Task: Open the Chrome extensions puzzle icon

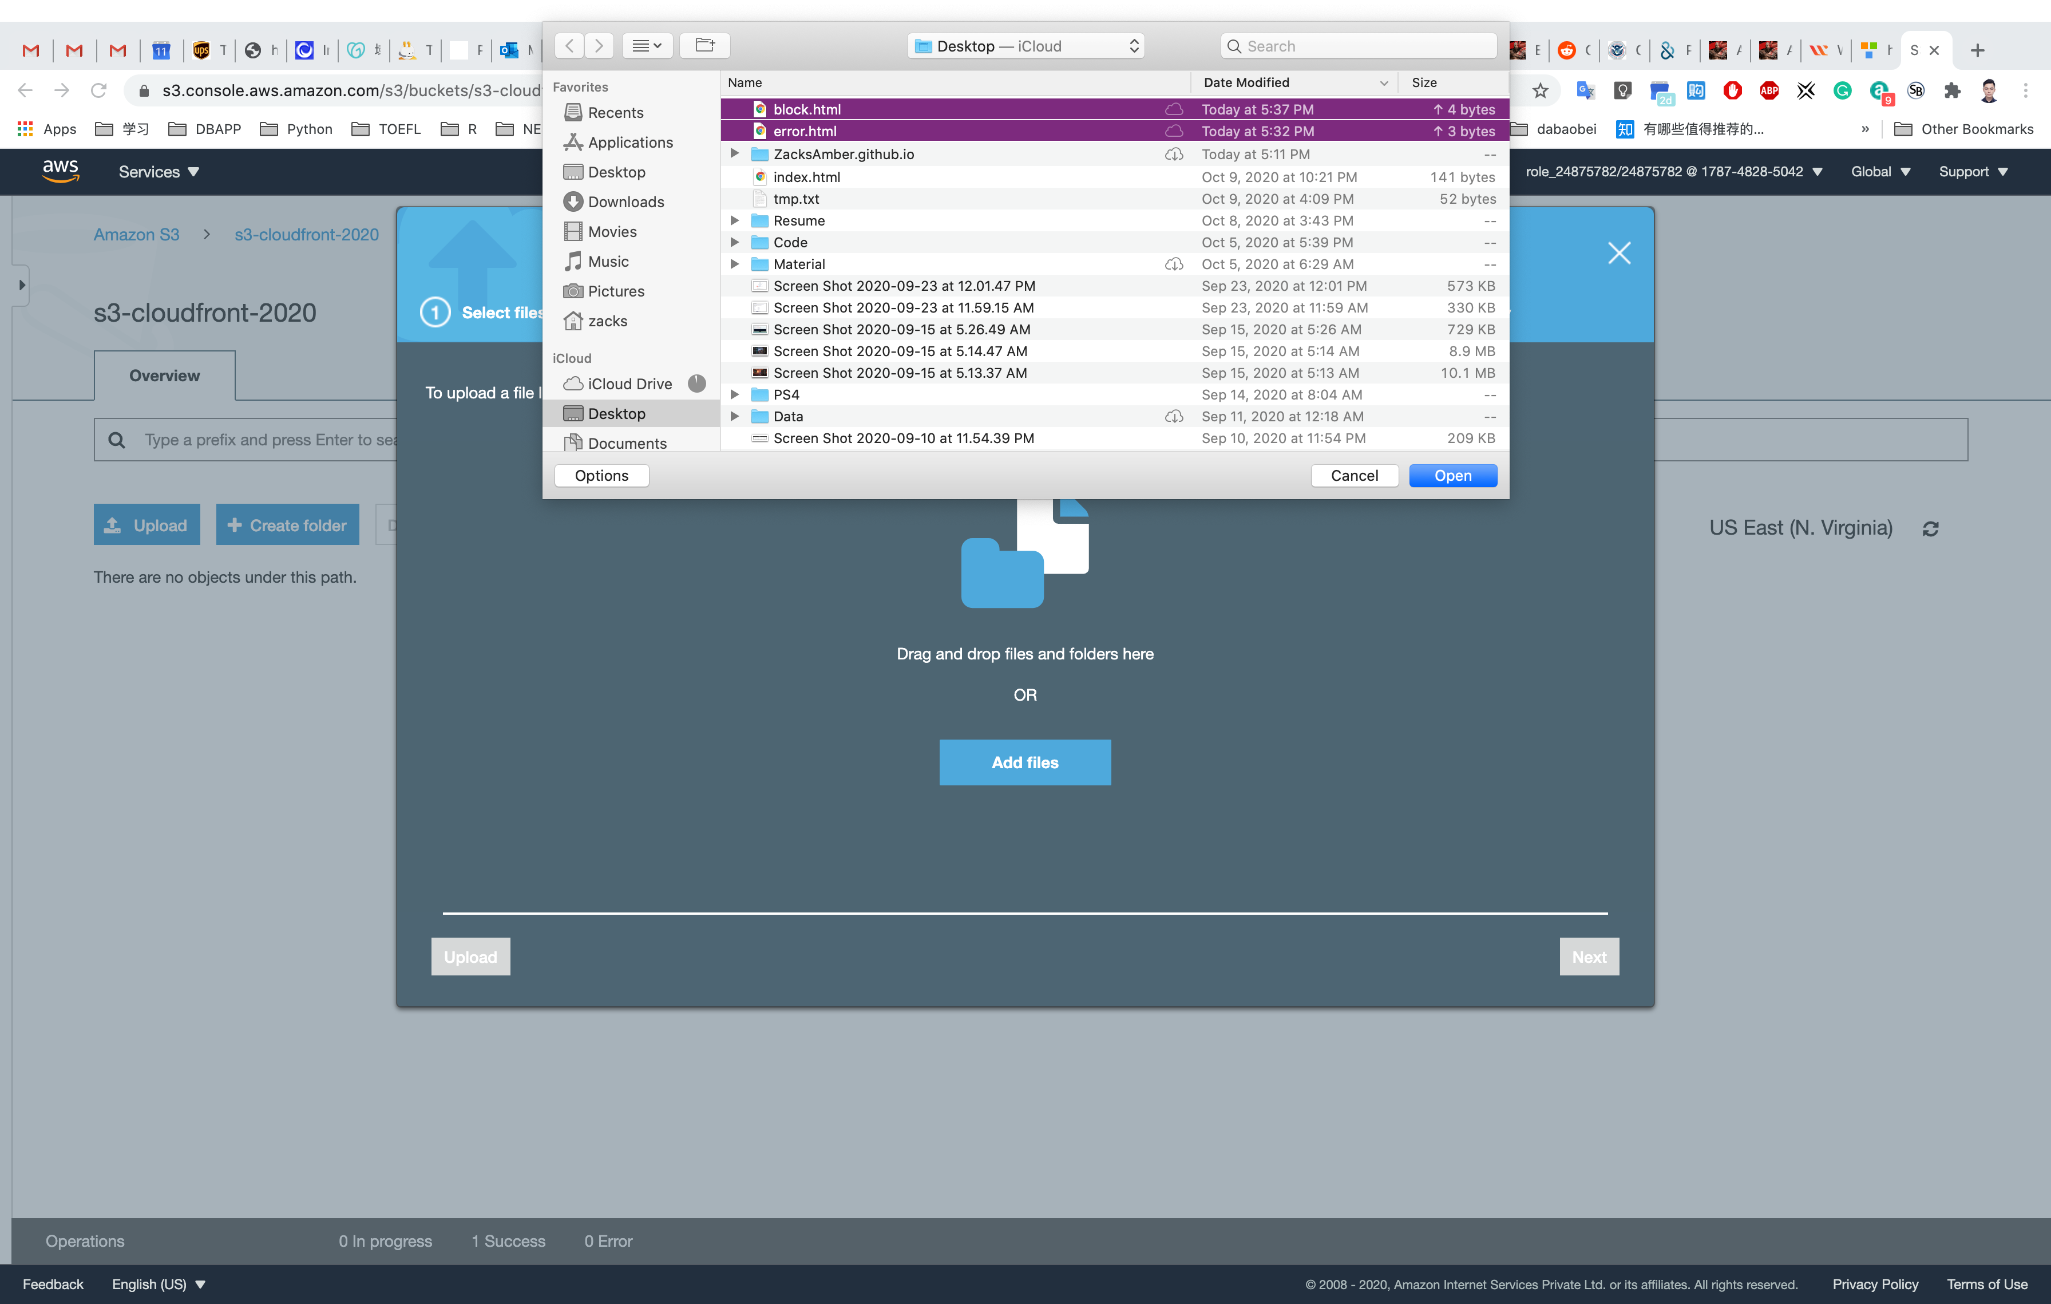Action: (1952, 91)
